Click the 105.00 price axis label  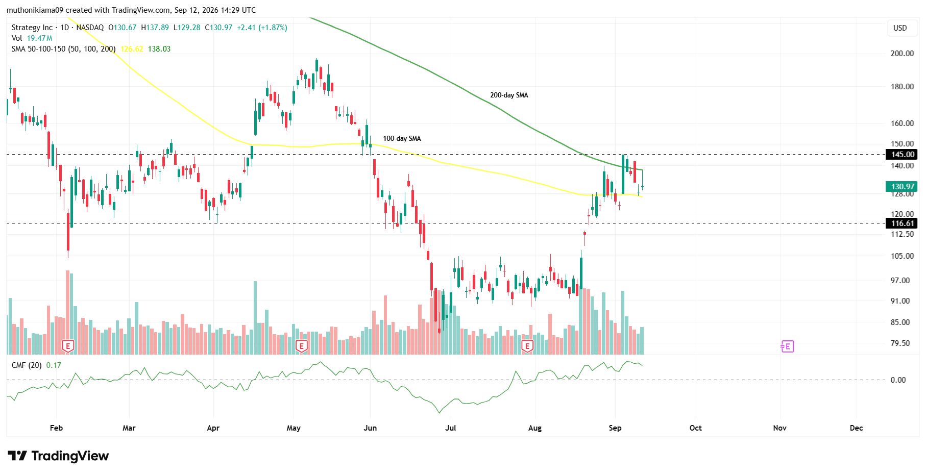click(x=902, y=256)
